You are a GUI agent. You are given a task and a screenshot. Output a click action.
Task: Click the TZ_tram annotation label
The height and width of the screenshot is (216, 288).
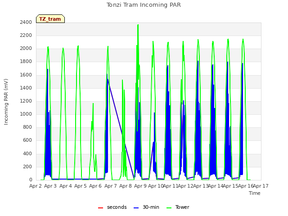[50, 19]
